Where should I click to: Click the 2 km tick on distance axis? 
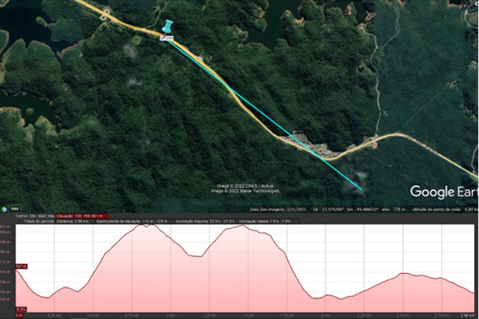click(325, 315)
